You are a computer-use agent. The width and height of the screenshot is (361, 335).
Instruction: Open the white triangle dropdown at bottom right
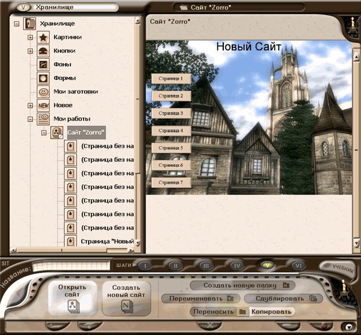[350, 327]
